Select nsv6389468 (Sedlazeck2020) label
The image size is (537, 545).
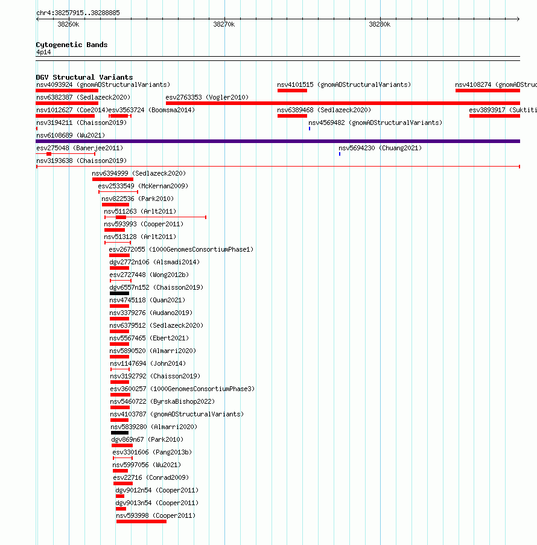click(x=324, y=110)
